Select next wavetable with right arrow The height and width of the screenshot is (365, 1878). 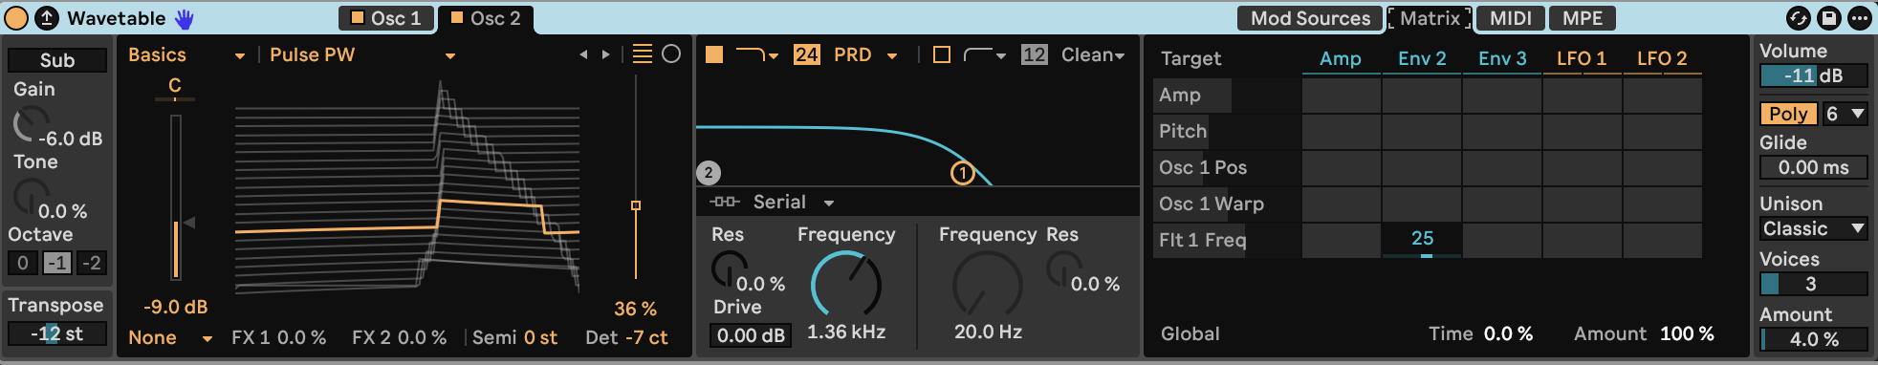(x=605, y=54)
